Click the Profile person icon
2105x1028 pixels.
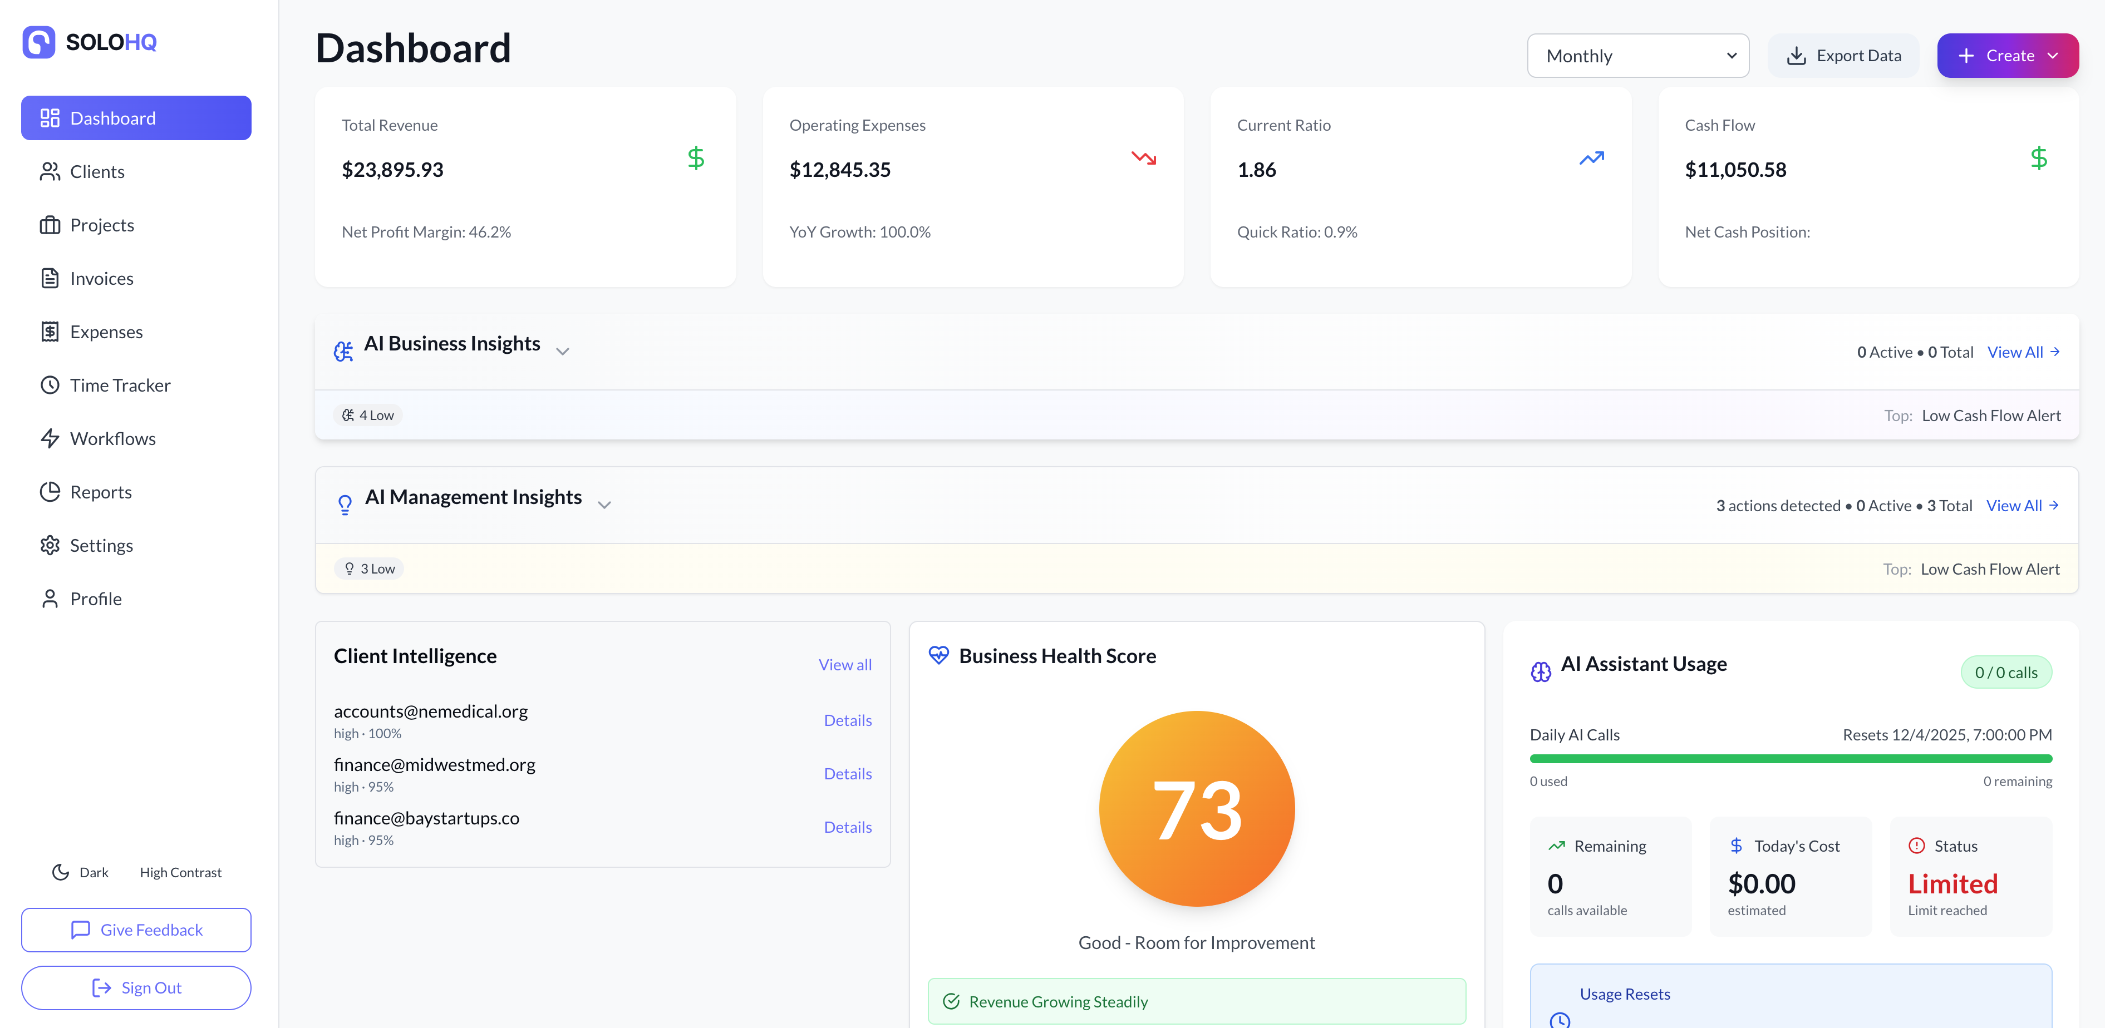[50, 599]
